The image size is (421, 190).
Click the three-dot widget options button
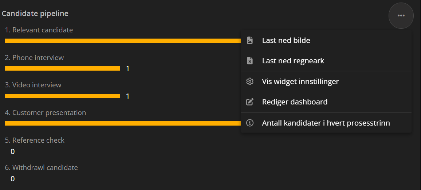pos(401,16)
